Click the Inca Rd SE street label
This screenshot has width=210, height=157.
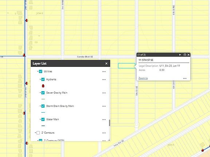pos(119,143)
